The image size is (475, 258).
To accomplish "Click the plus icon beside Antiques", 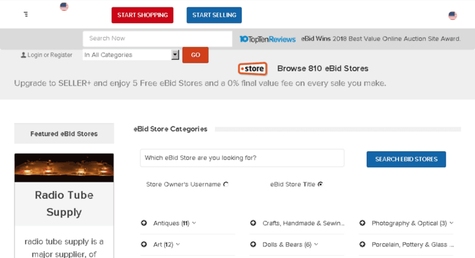I will click(x=144, y=223).
